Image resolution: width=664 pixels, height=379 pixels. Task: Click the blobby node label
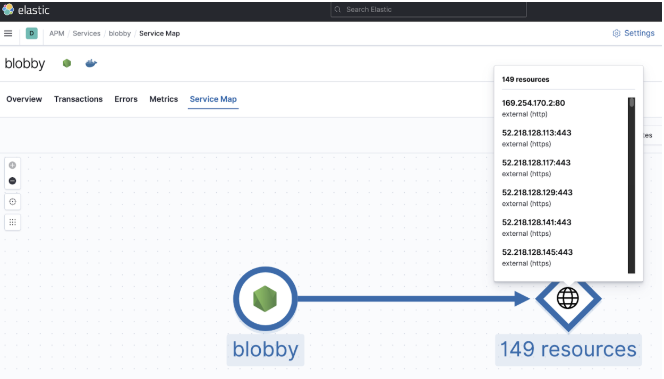(x=266, y=349)
